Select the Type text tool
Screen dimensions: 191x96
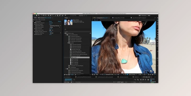click(x=53, y=16)
